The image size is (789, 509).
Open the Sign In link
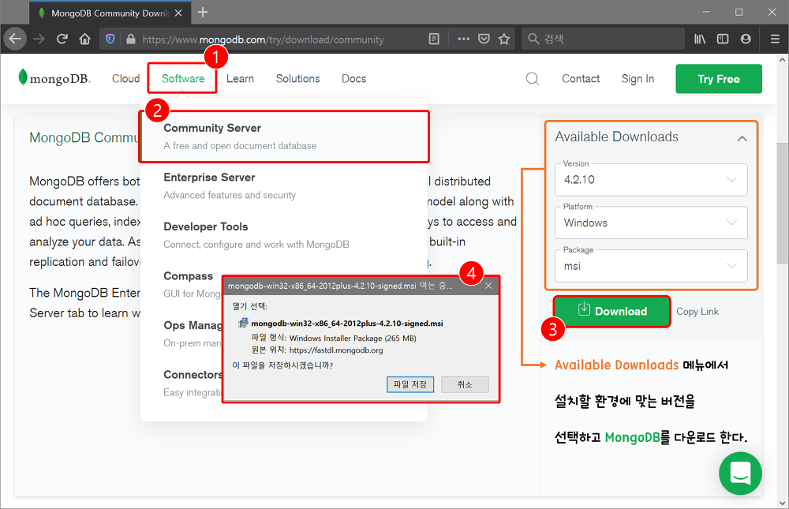pyautogui.click(x=638, y=79)
